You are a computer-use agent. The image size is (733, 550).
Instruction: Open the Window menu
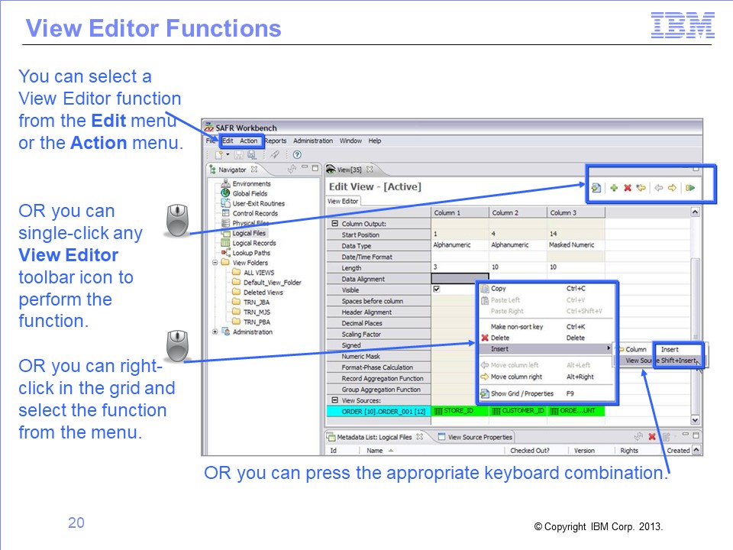pos(350,141)
